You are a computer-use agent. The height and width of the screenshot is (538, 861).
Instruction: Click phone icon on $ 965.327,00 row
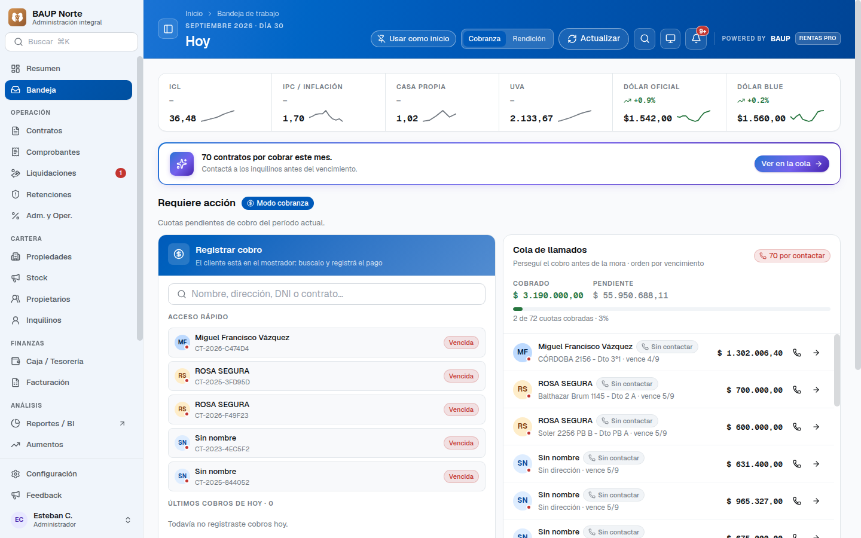[797, 501]
